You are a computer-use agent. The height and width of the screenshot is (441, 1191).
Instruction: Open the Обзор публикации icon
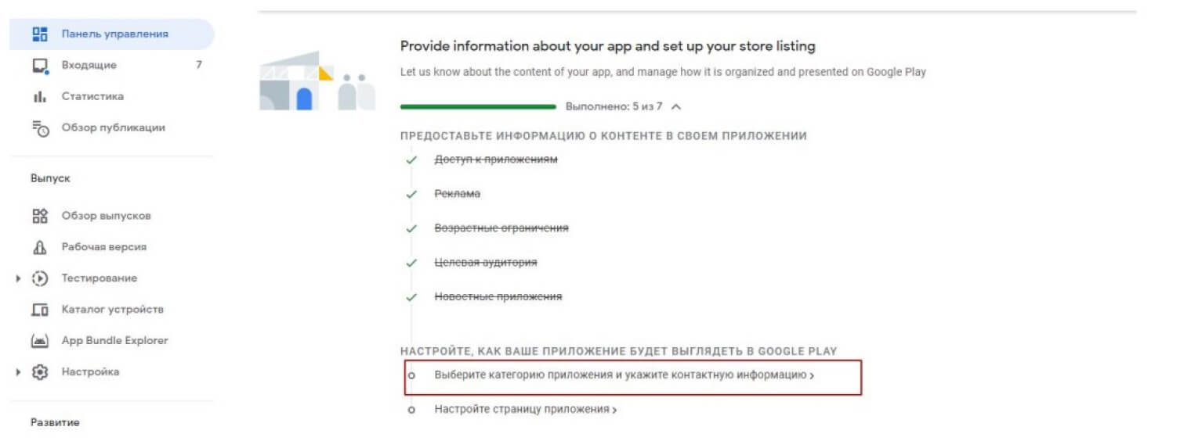point(40,128)
